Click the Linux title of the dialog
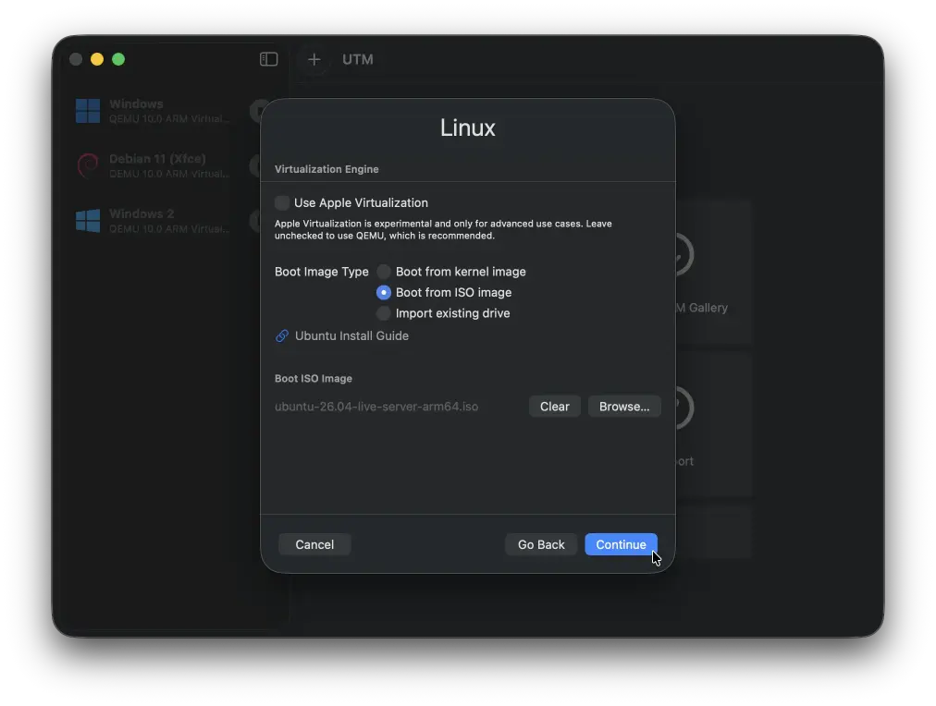This screenshot has height=706, width=936. [467, 128]
